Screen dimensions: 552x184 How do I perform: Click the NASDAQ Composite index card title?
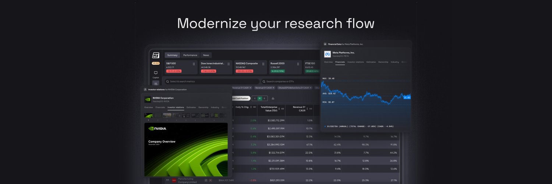click(247, 63)
